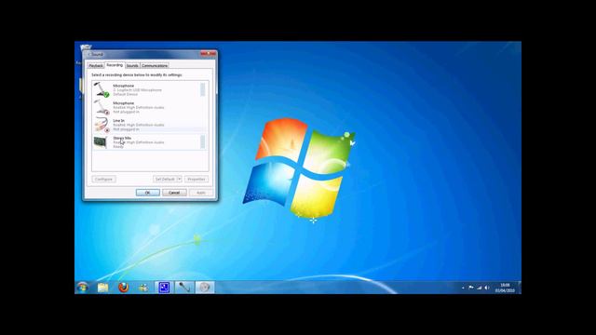This screenshot has width=596, height=335.
Task: Click the "Line In" device name
Action: [118, 120]
